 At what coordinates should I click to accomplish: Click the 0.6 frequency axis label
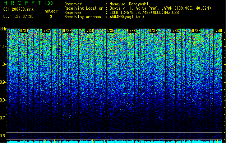[x=3, y=136]
